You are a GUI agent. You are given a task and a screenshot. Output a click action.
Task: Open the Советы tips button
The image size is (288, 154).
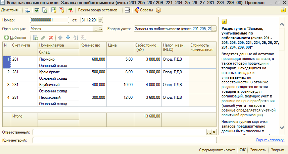pos(144,10)
